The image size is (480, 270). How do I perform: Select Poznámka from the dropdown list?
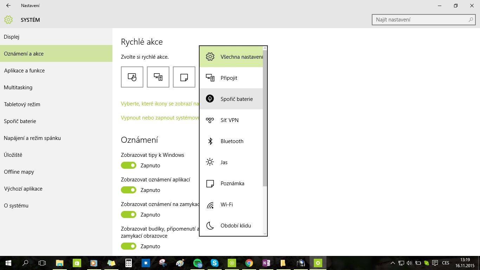click(231, 183)
